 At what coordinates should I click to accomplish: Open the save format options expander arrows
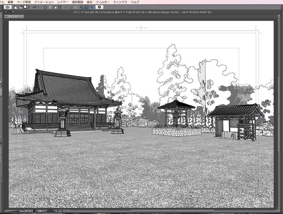[28, 7]
